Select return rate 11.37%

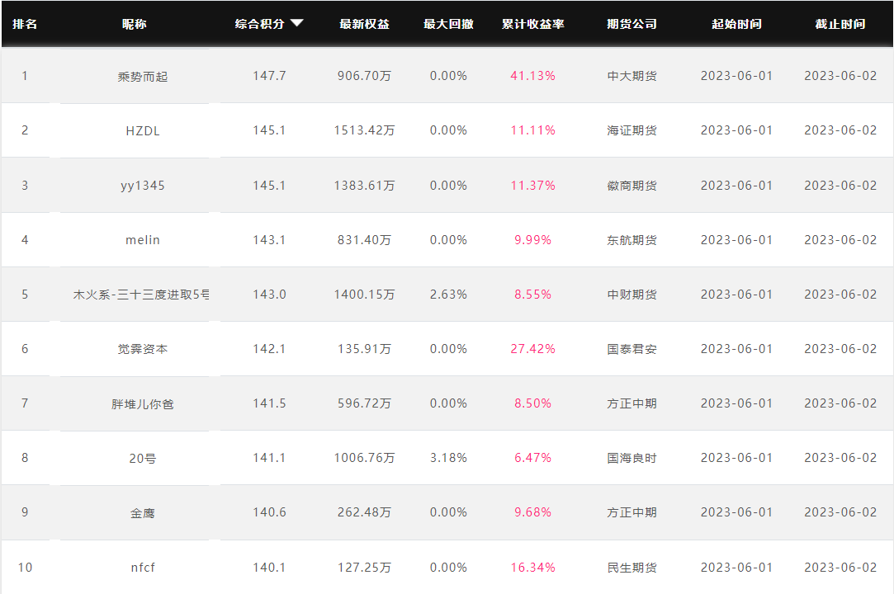click(532, 186)
